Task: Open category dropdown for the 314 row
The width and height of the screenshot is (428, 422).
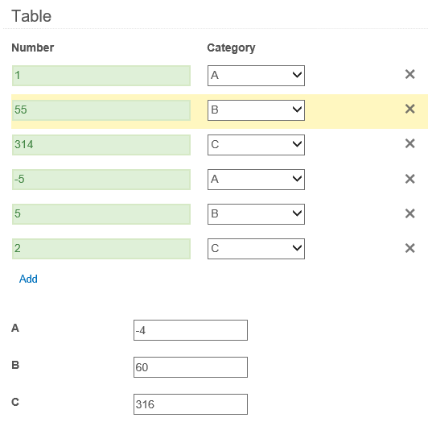Action: pyautogui.click(x=256, y=145)
